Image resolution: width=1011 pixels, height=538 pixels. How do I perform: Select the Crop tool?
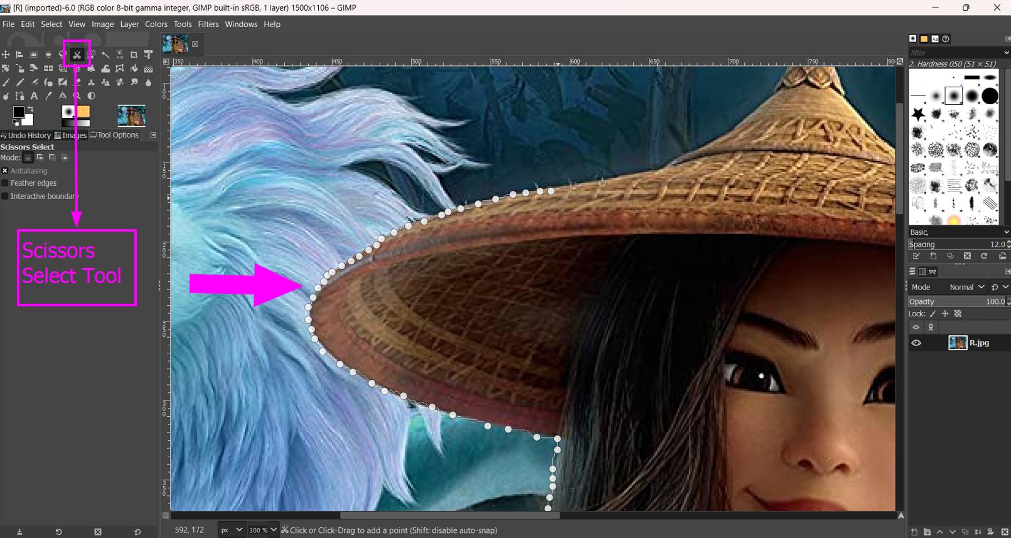click(134, 55)
